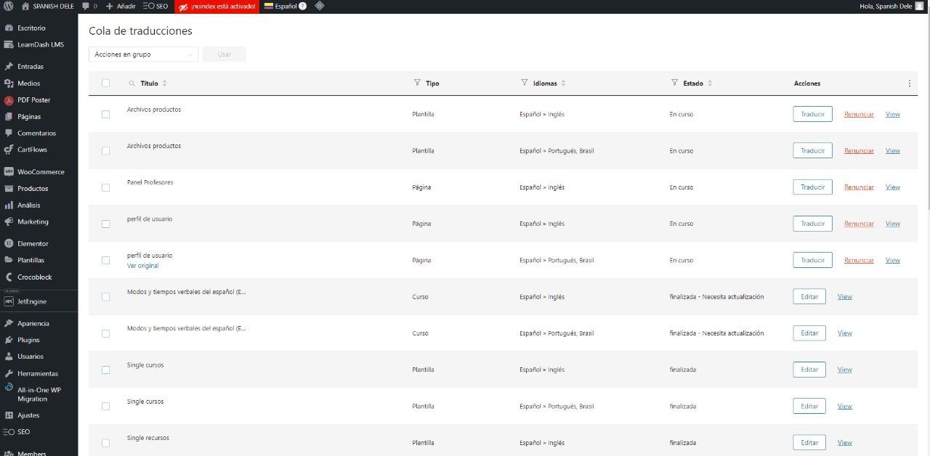Open the comments bubble icon in admin bar

[86, 6]
